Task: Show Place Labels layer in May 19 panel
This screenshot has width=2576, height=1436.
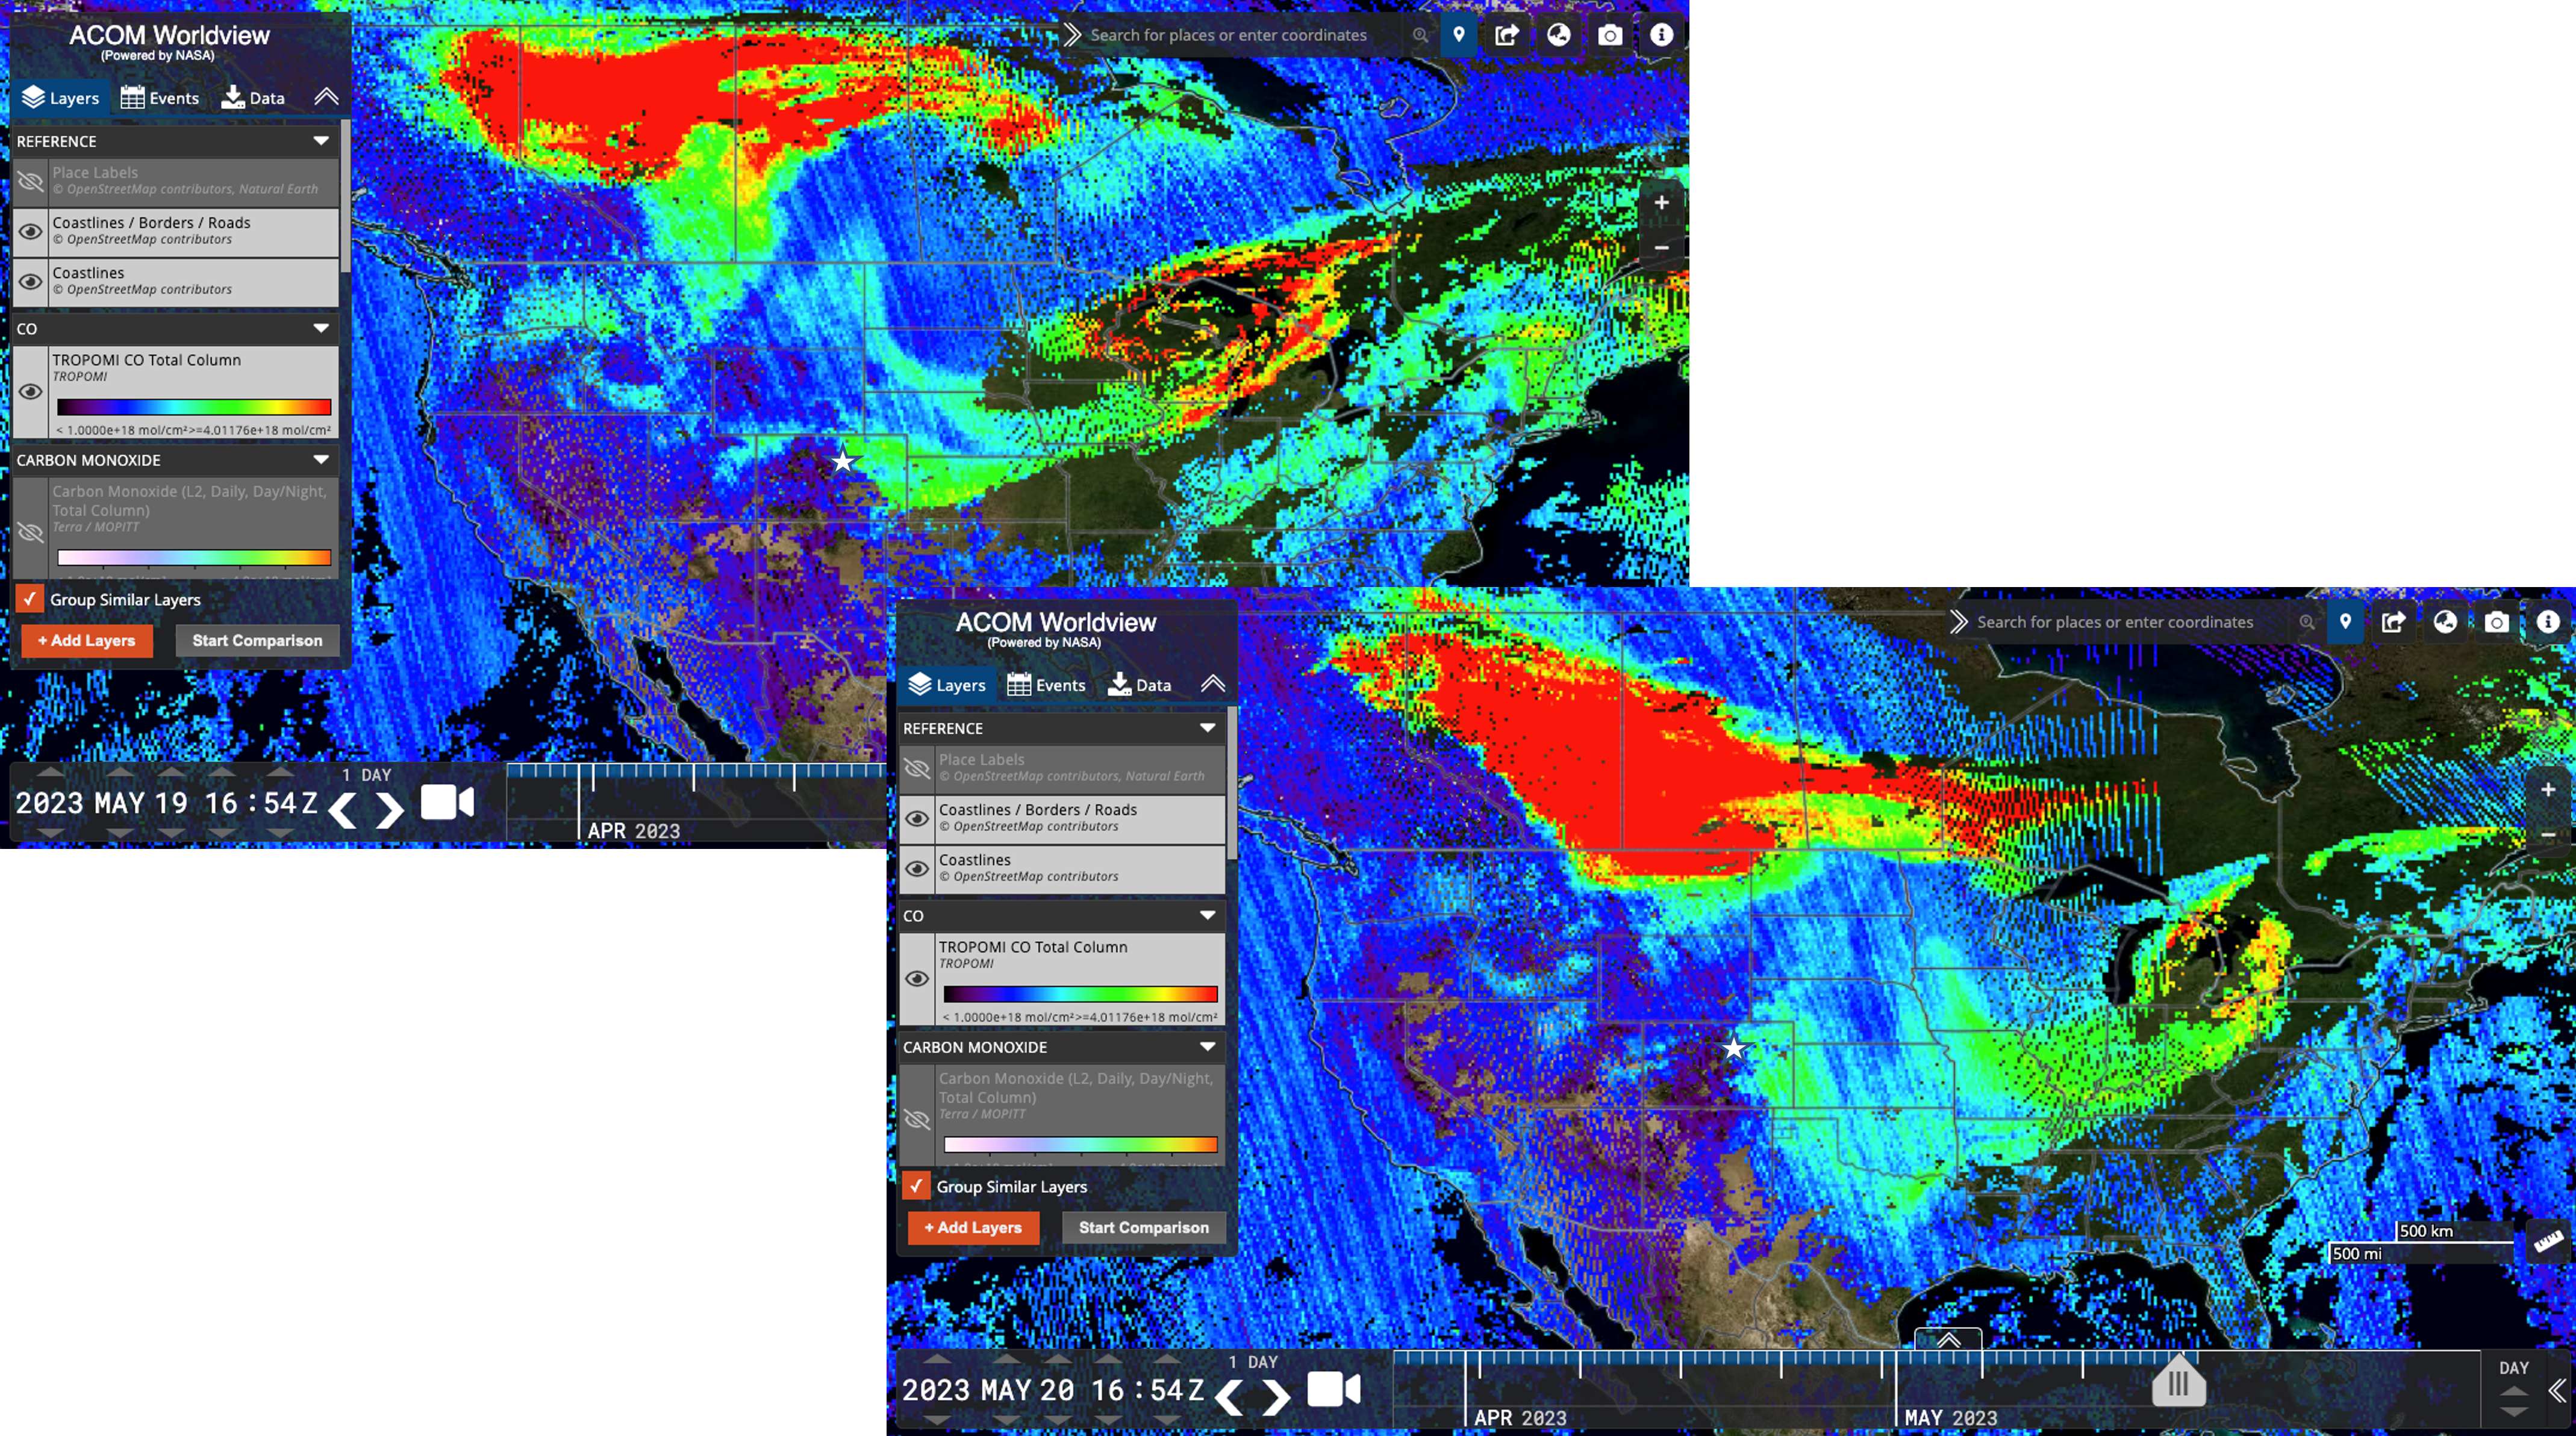Action: click(30, 182)
